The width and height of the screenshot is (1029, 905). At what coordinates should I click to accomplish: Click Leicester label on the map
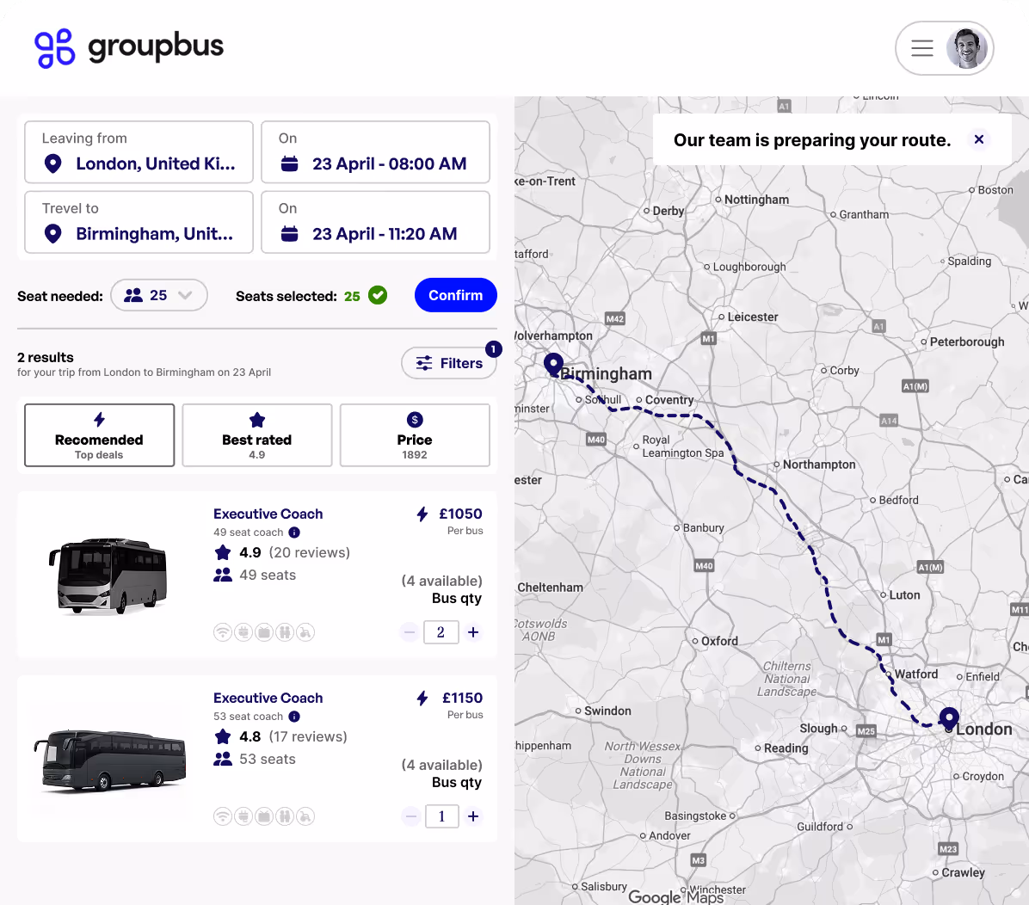(752, 317)
